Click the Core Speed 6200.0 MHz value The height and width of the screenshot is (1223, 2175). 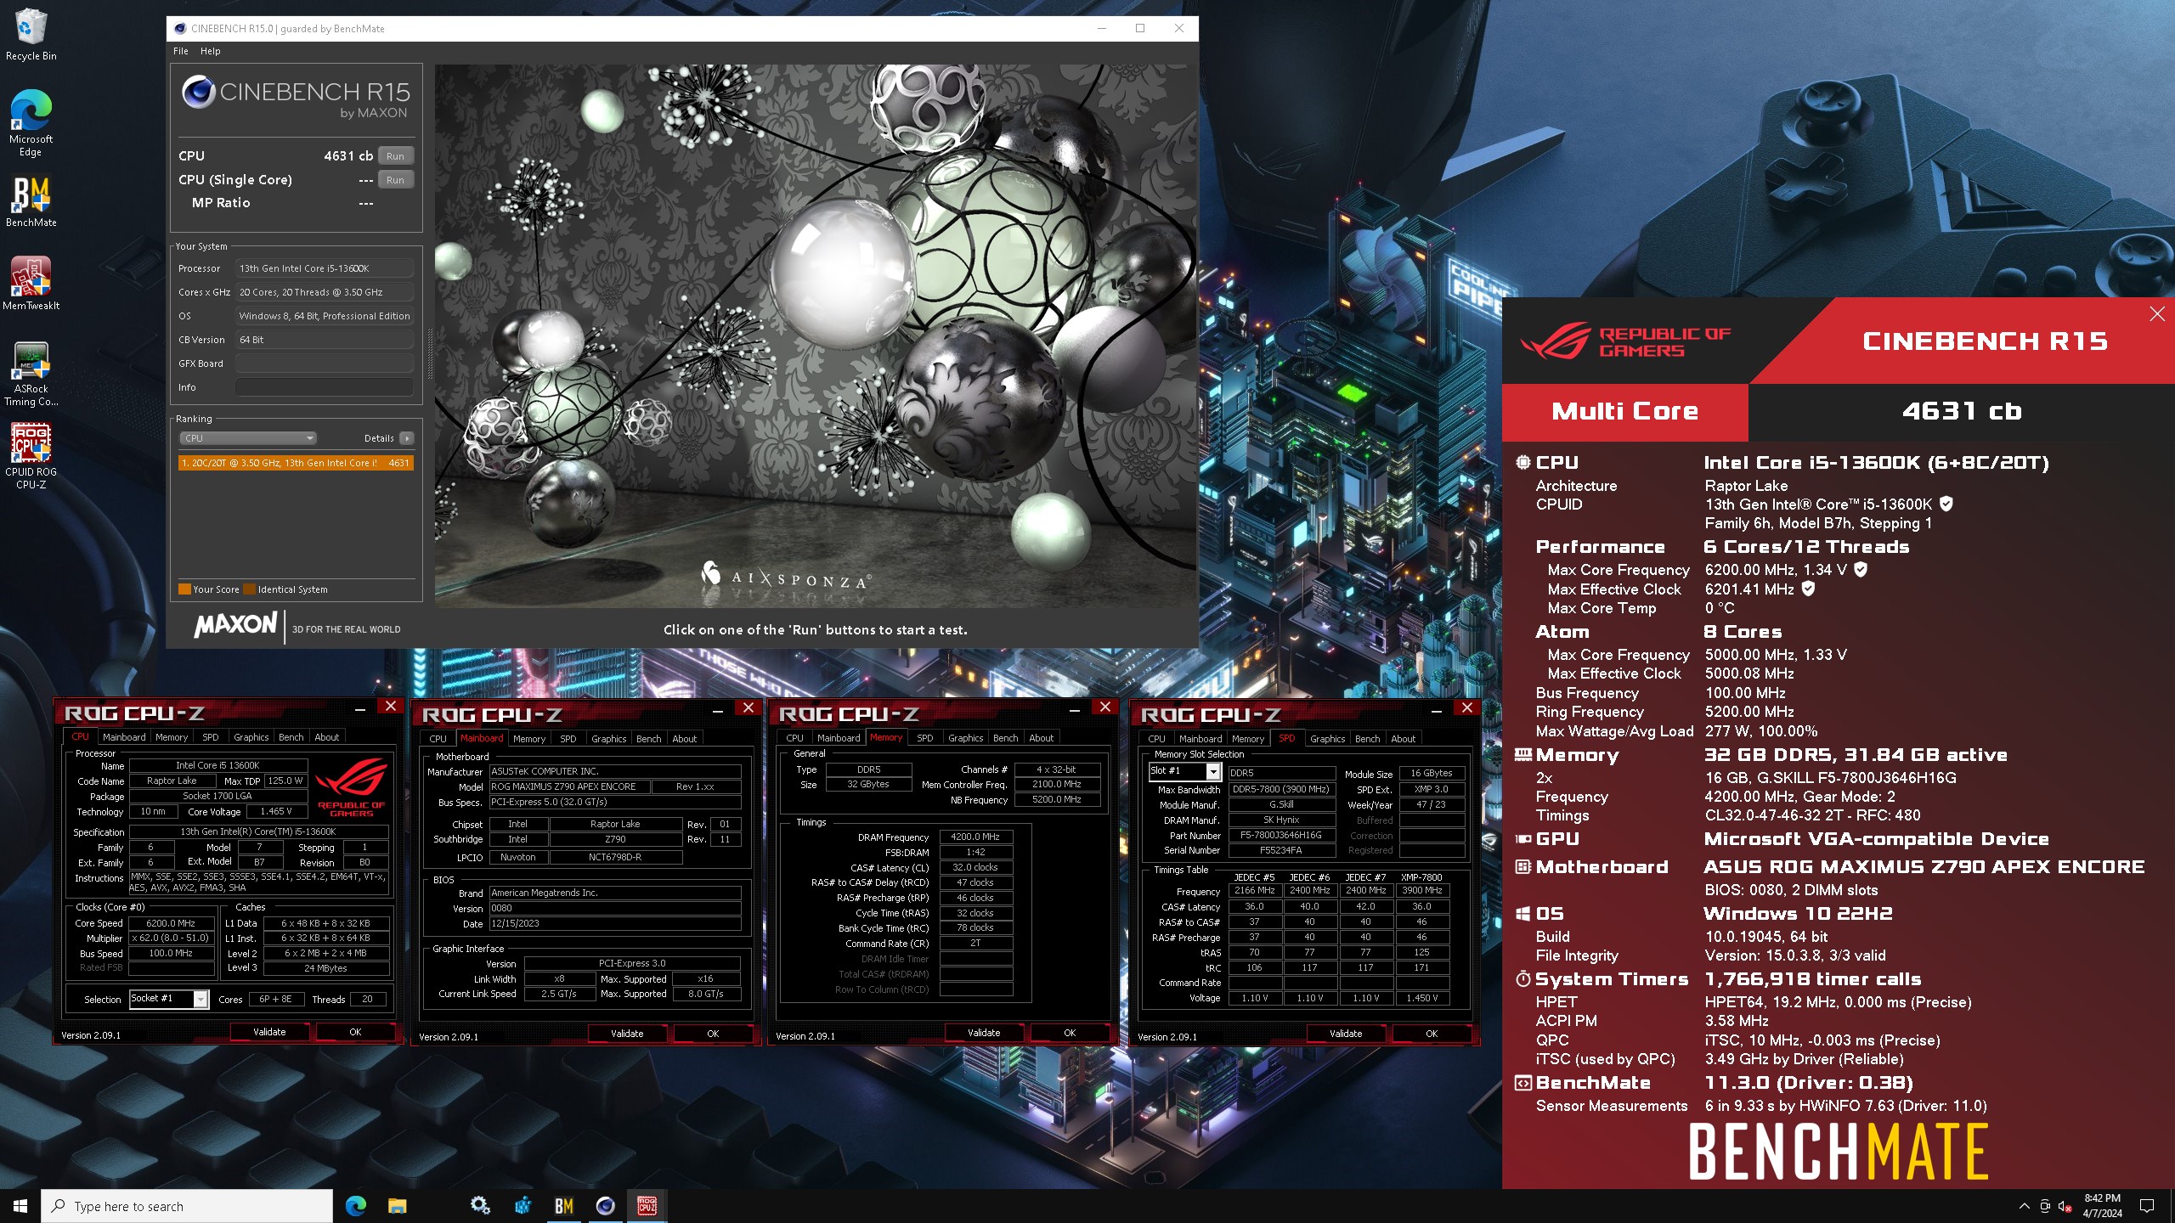pyautogui.click(x=172, y=923)
